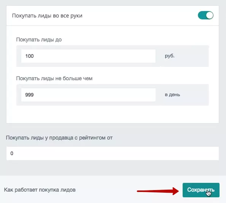Click the number 100 in the price field
Screen dimensions: 226x203
pyautogui.click(x=29, y=56)
